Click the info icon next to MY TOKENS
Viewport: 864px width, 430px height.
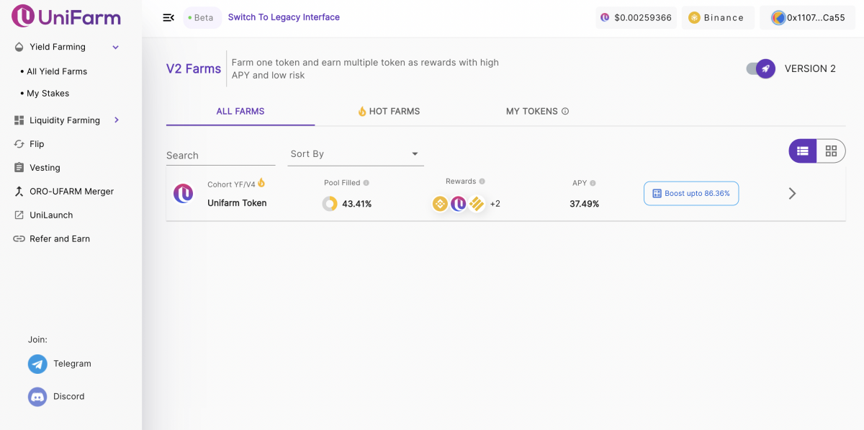(x=565, y=112)
